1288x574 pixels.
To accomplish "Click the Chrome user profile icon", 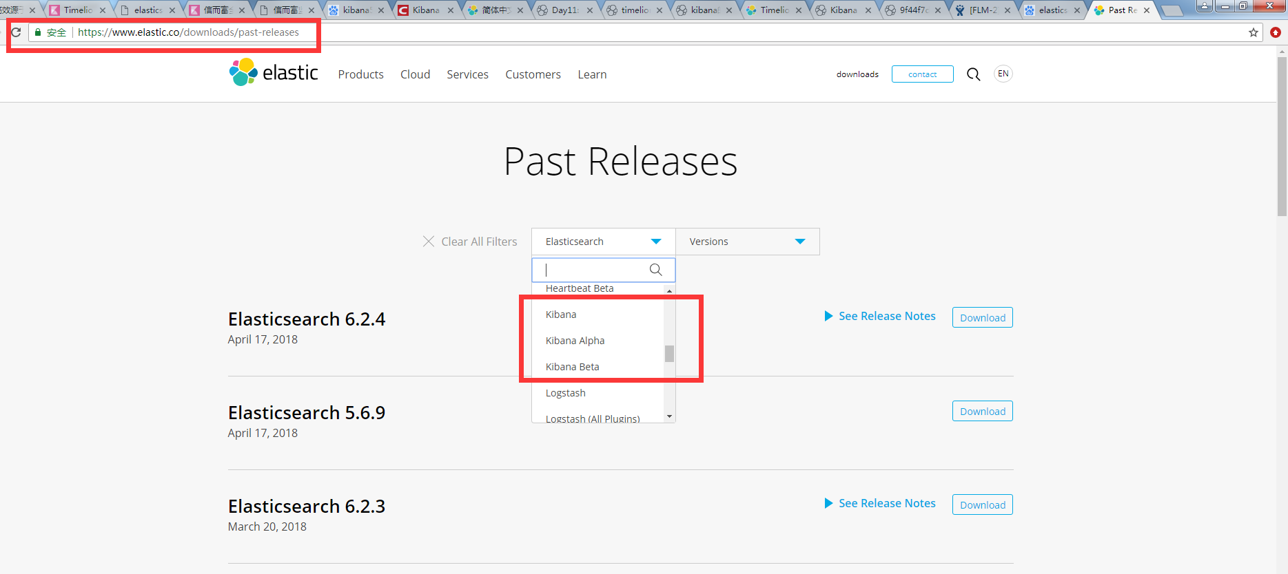I will coord(1205,6).
